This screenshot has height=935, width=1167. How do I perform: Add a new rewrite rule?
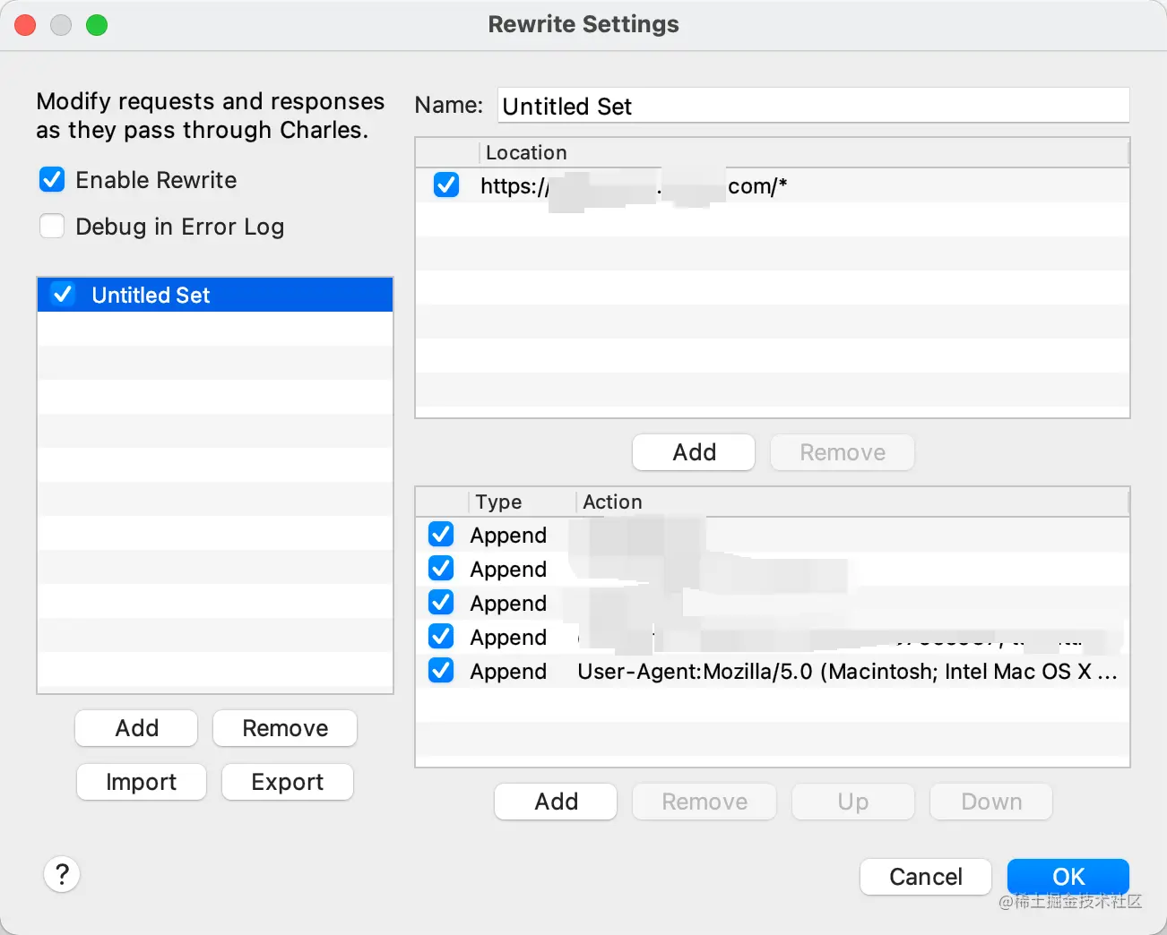[556, 802]
